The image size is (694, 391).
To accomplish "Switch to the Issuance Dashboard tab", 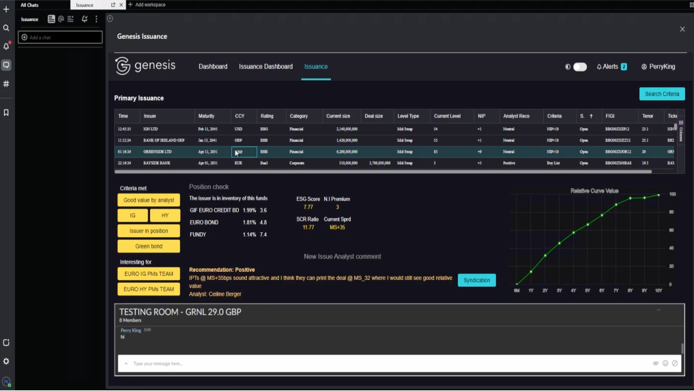I will point(265,67).
